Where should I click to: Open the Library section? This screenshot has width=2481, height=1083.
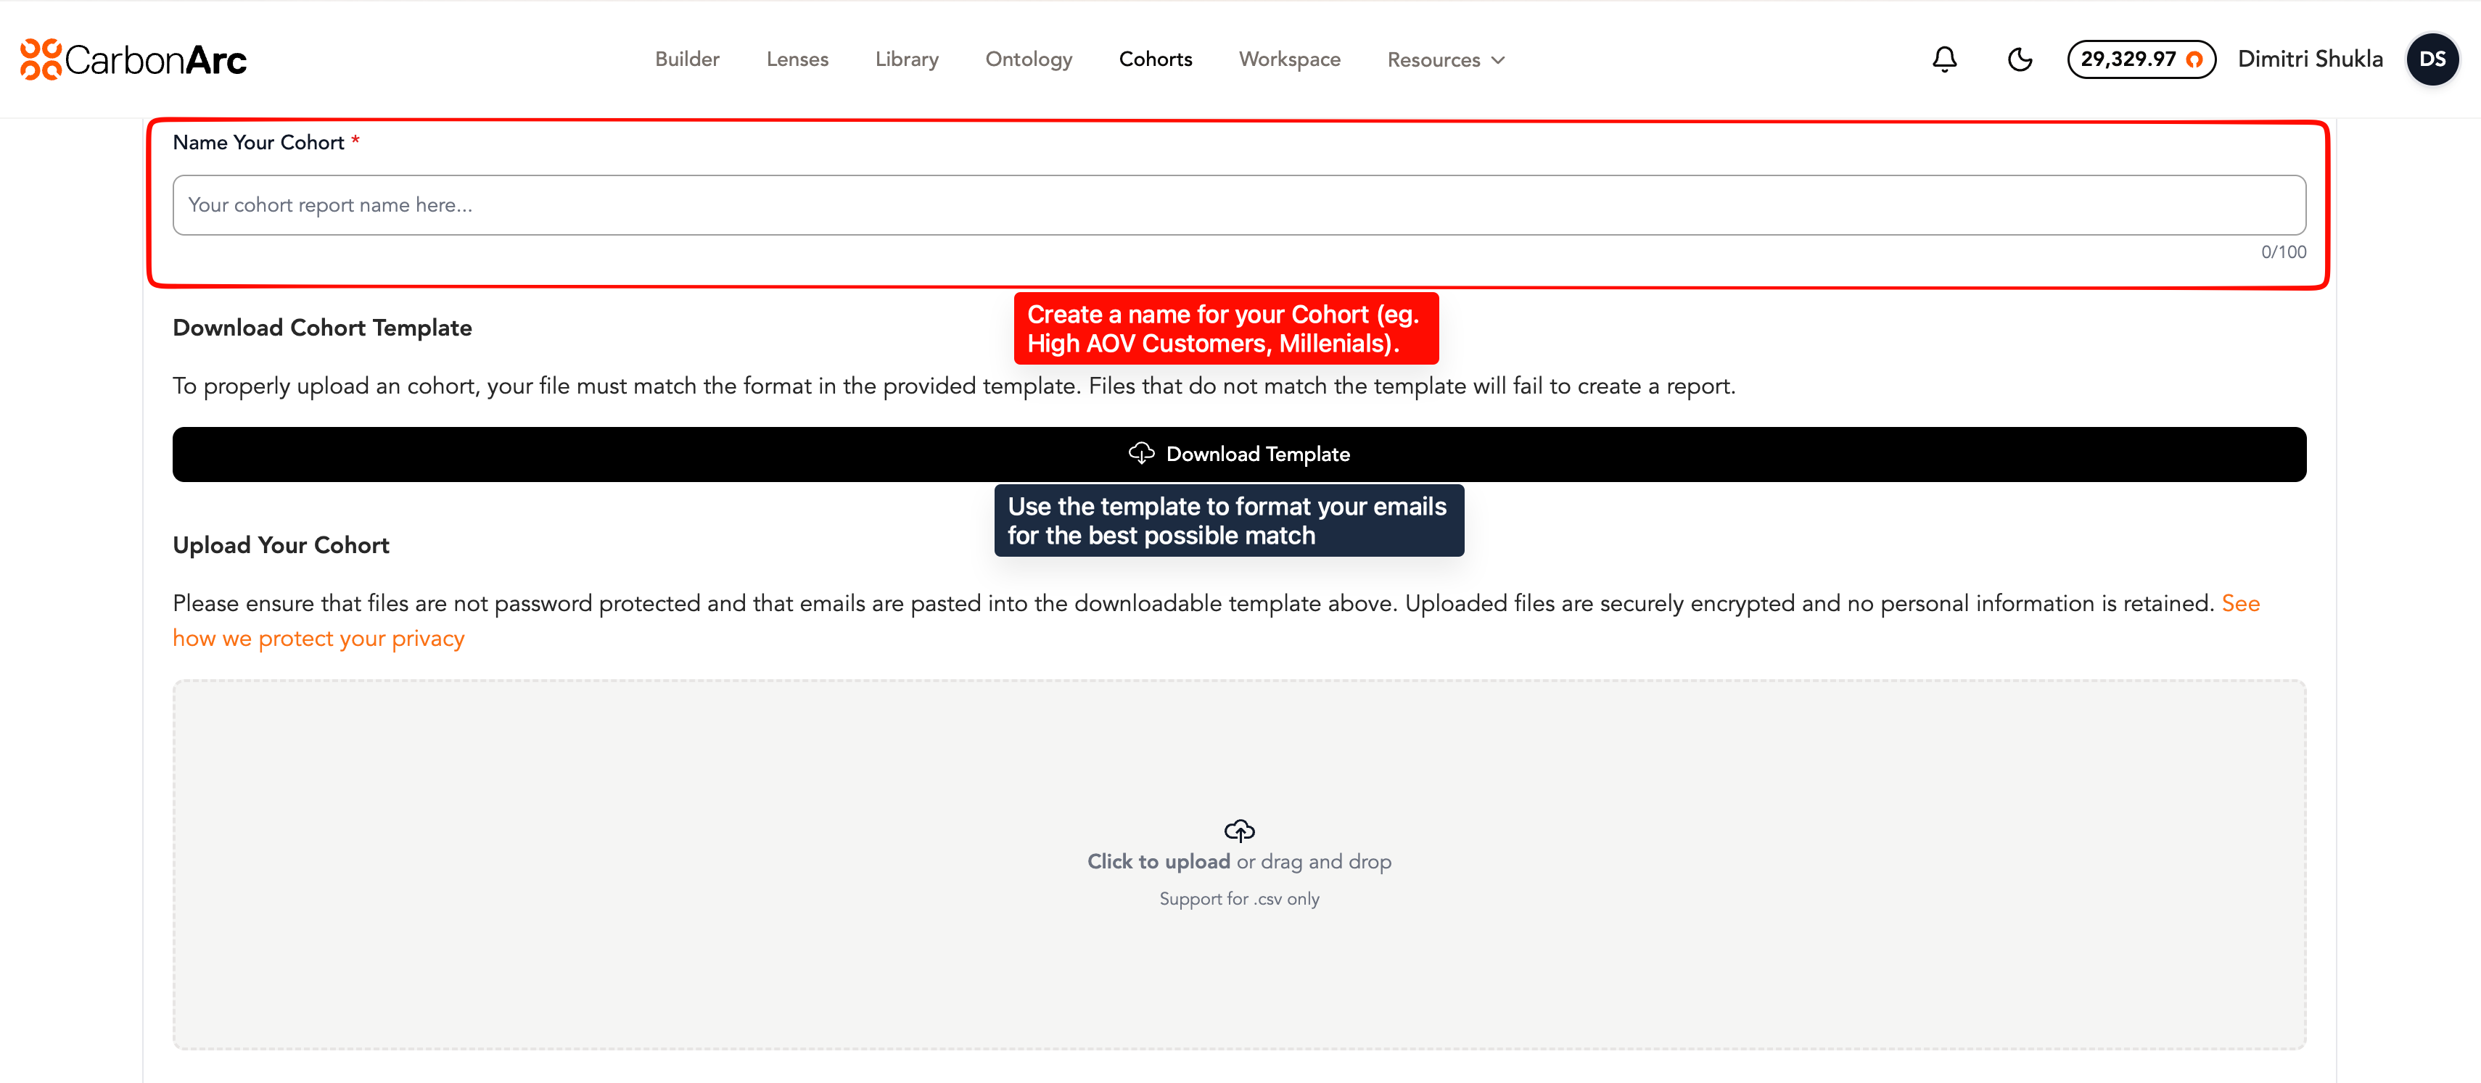[906, 59]
